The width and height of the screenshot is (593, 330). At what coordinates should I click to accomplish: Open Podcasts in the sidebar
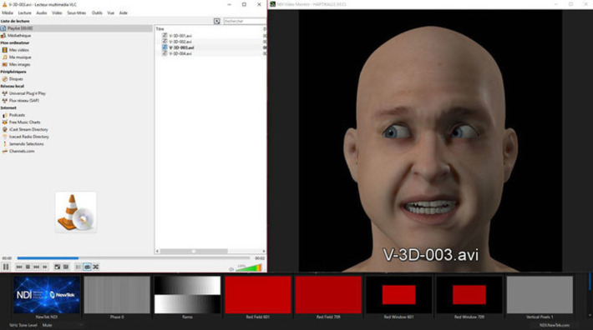(x=17, y=115)
